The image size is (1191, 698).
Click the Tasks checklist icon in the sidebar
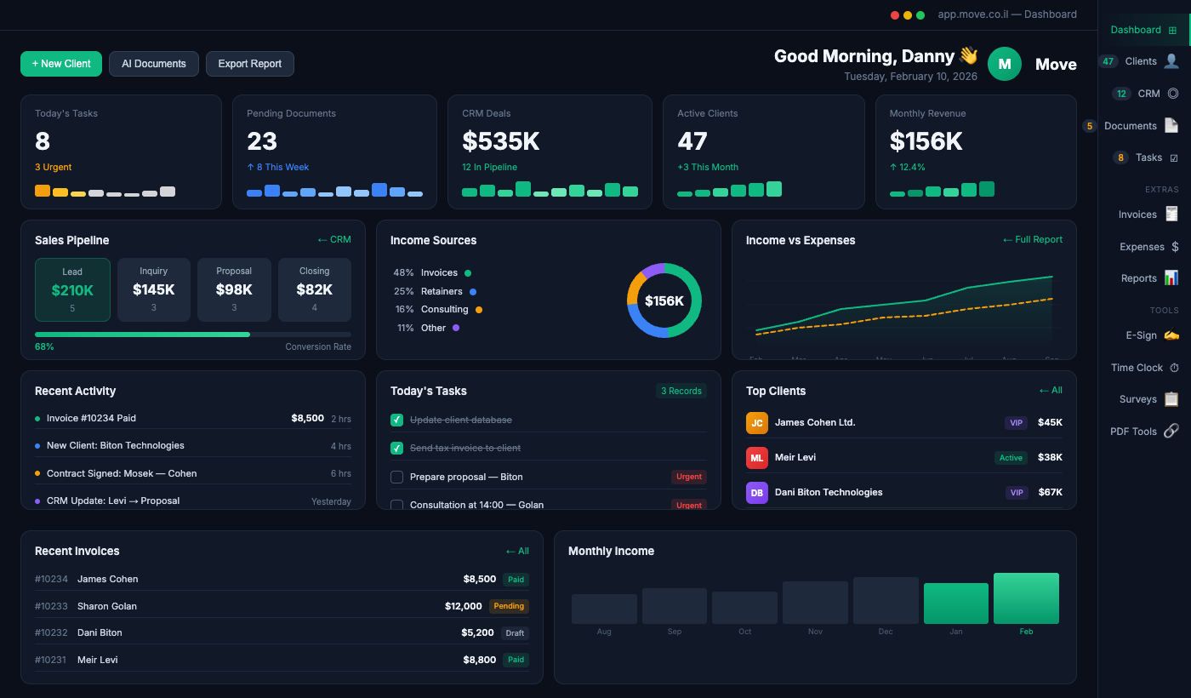pos(1176,157)
